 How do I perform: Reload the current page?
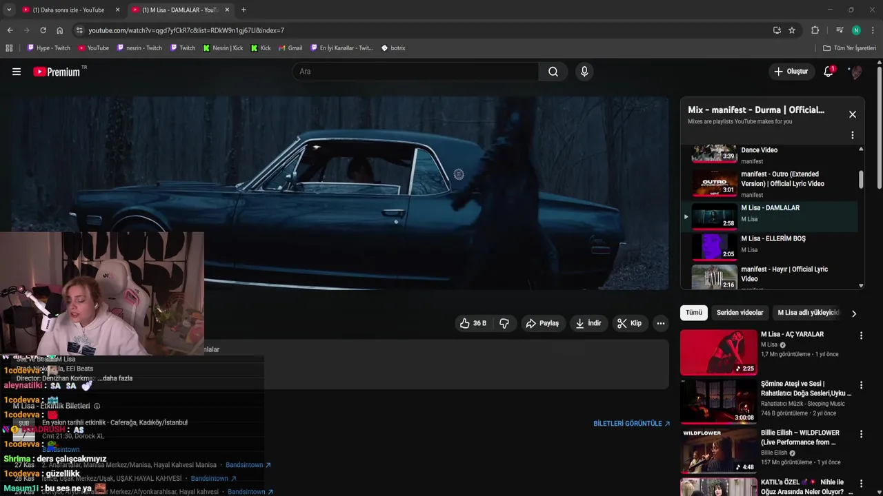click(x=43, y=30)
